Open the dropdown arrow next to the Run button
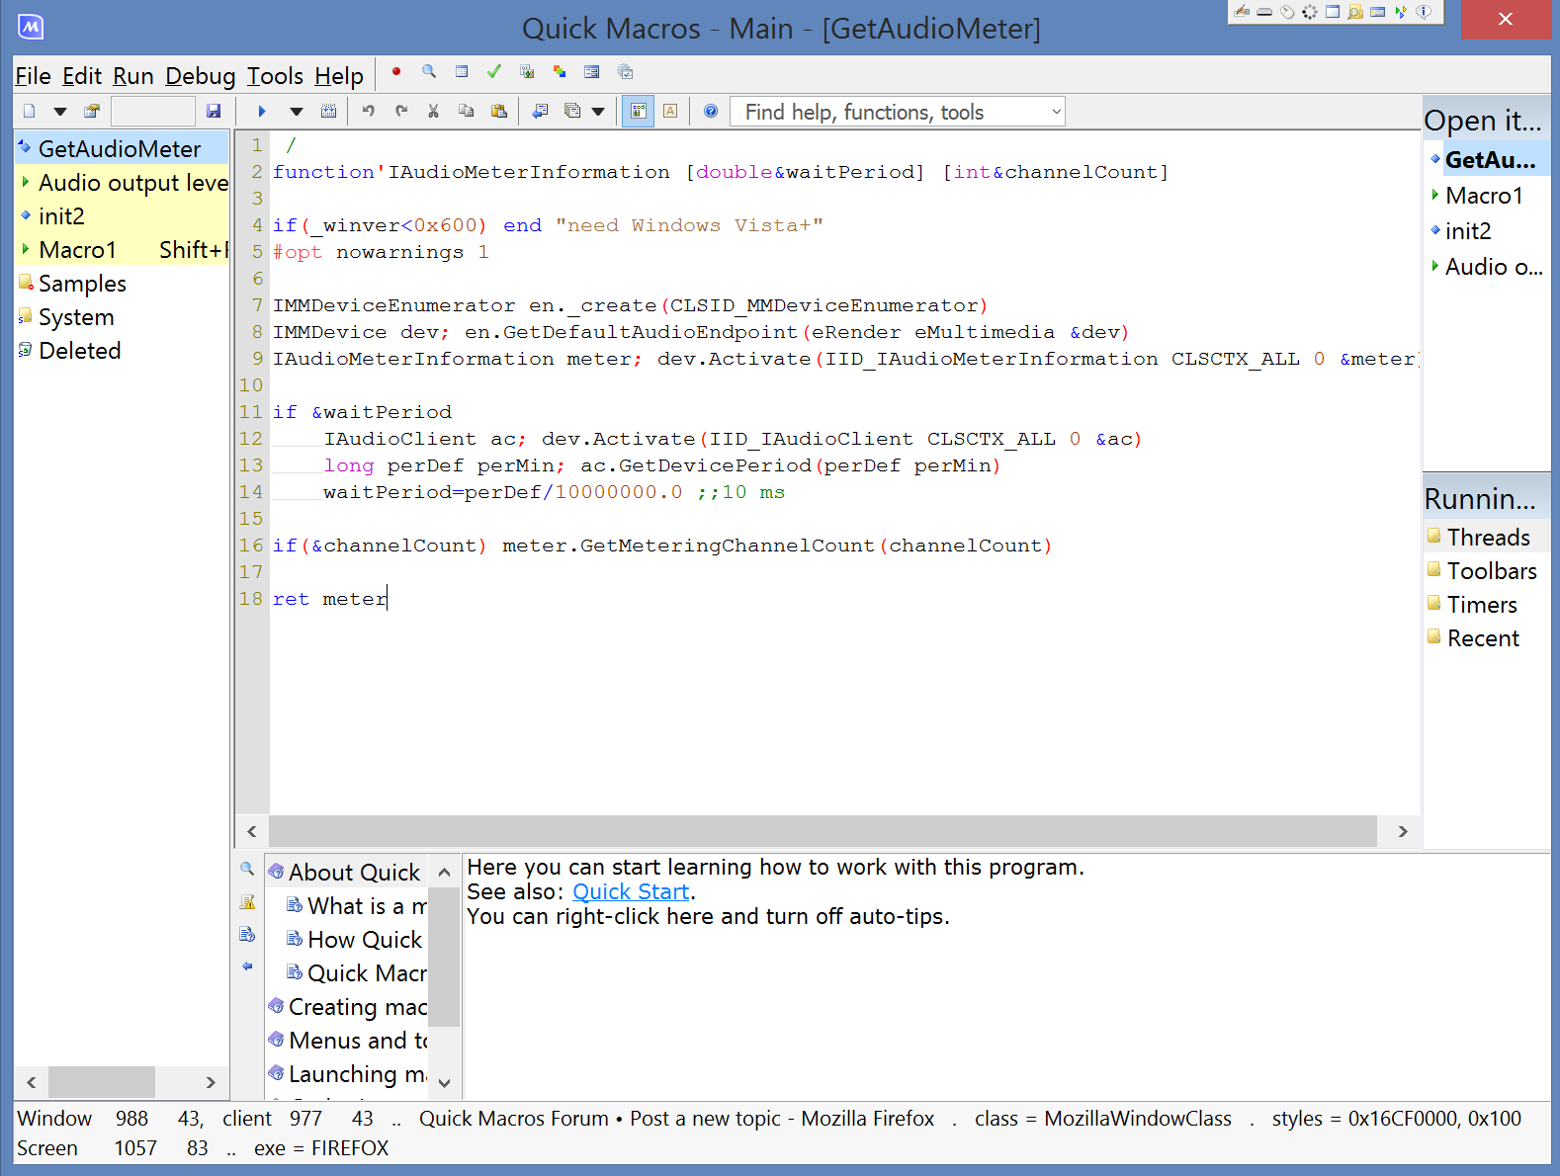This screenshot has height=1176, width=1560. (x=296, y=112)
